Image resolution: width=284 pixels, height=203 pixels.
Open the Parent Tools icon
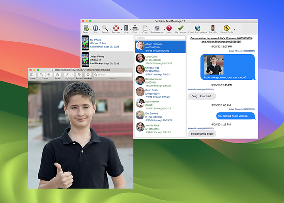pyautogui.click(x=226, y=28)
